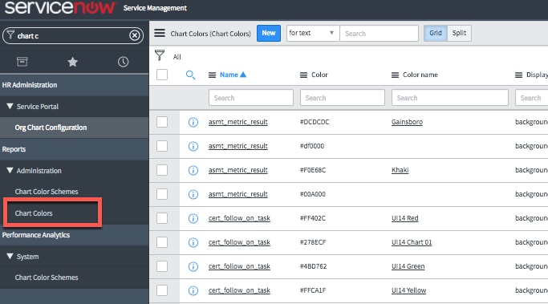Open Color column options menu icon
548x304 pixels.
click(x=303, y=75)
